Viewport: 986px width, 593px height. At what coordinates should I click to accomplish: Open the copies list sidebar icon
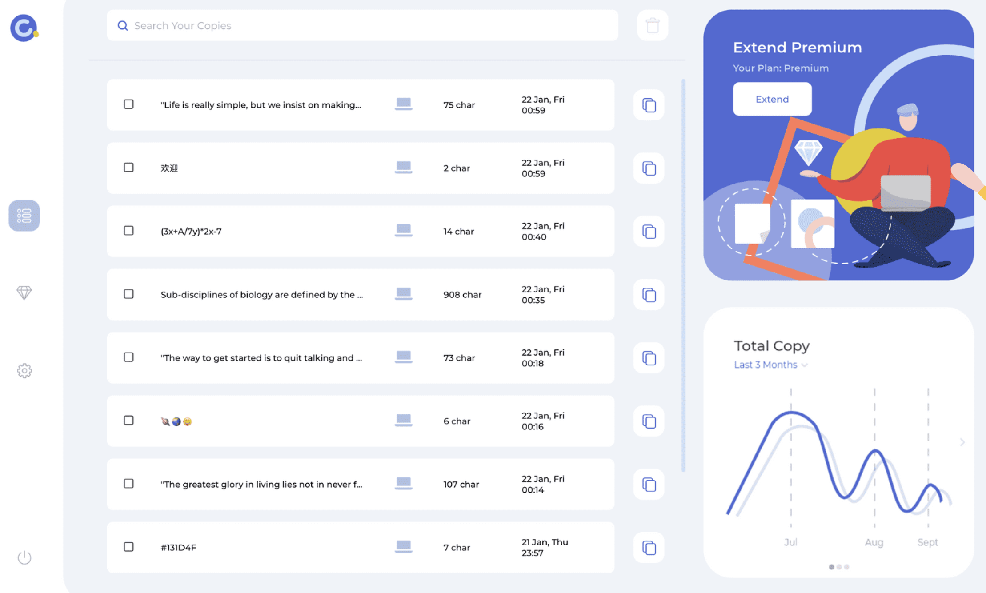(24, 216)
